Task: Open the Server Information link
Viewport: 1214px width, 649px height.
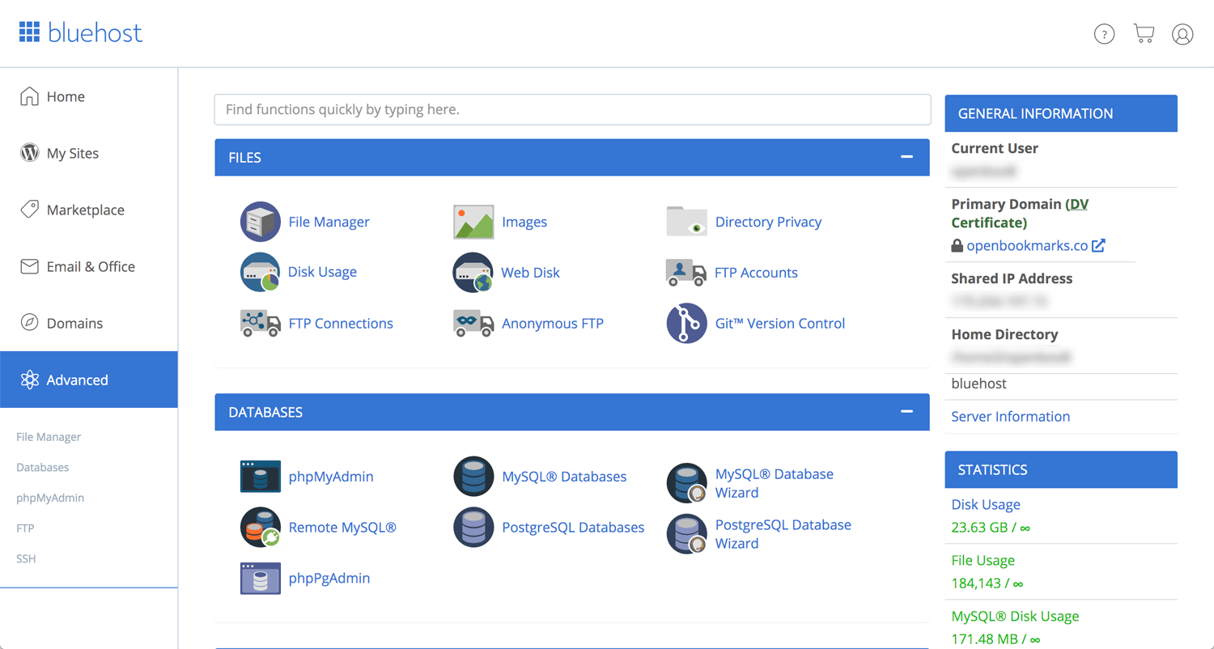Action: click(1010, 417)
